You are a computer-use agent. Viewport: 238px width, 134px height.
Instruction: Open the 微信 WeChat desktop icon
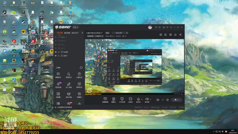coord(51,13)
